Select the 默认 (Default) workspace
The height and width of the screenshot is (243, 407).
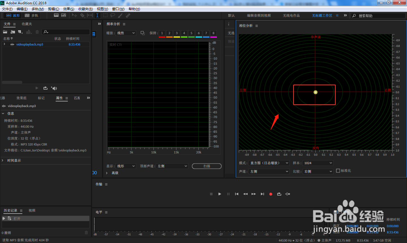(231, 16)
